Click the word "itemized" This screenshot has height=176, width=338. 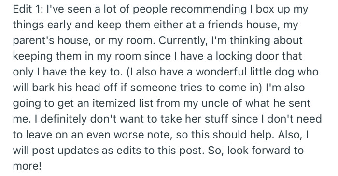[111, 103]
